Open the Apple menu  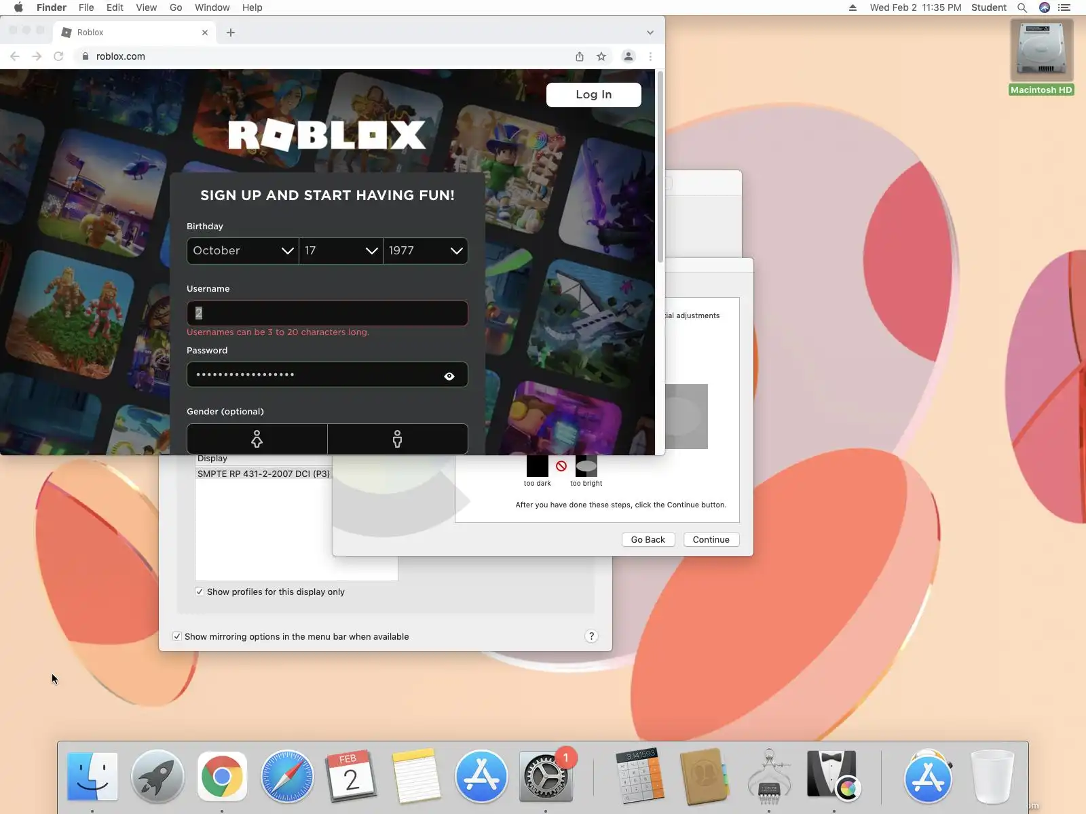point(18,7)
